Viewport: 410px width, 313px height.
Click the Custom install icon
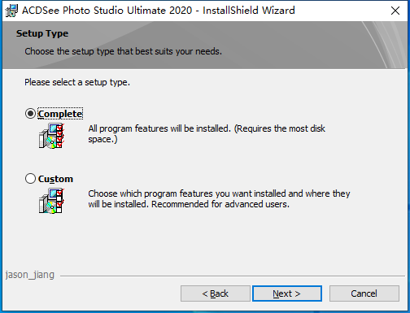coord(51,201)
